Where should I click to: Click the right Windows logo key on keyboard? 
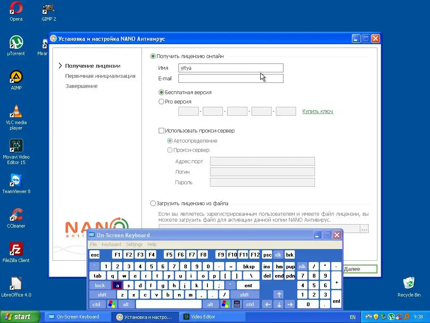[x=225, y=304]
